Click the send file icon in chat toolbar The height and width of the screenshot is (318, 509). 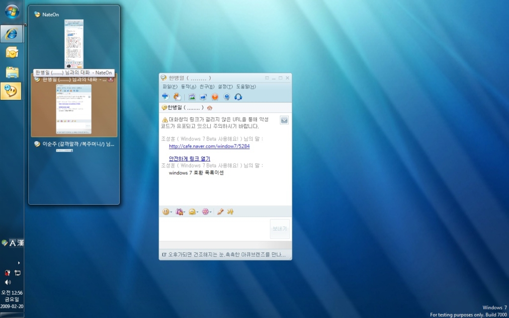tap(177, 97)
